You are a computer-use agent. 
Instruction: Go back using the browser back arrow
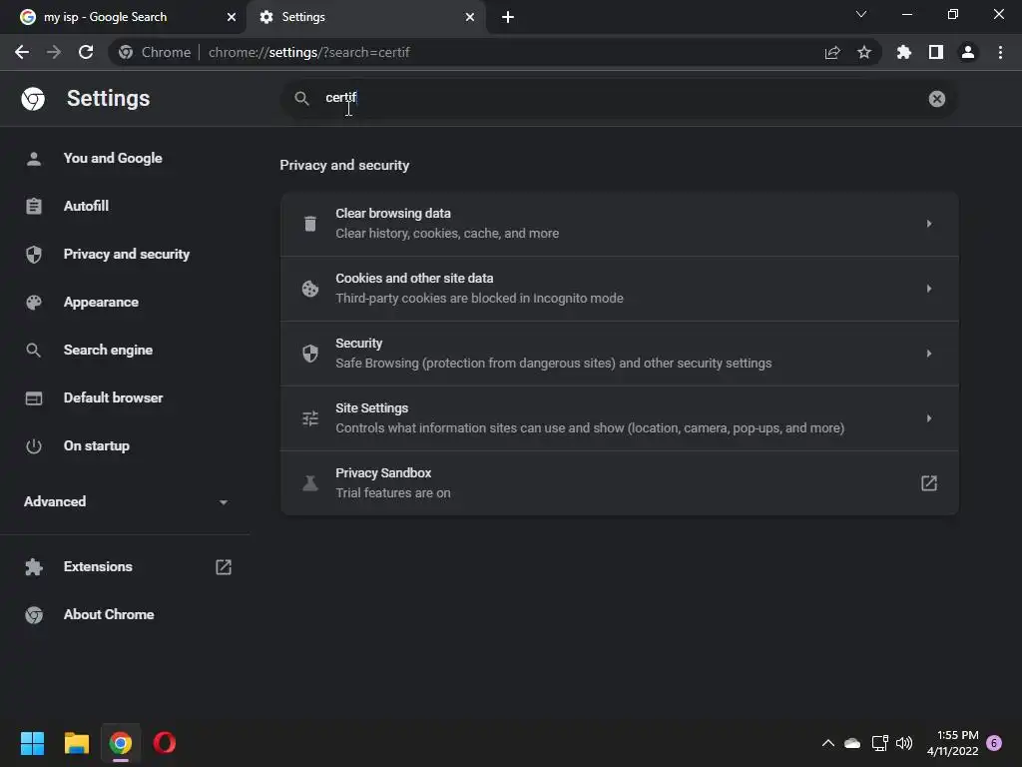(x=22, y=52)
